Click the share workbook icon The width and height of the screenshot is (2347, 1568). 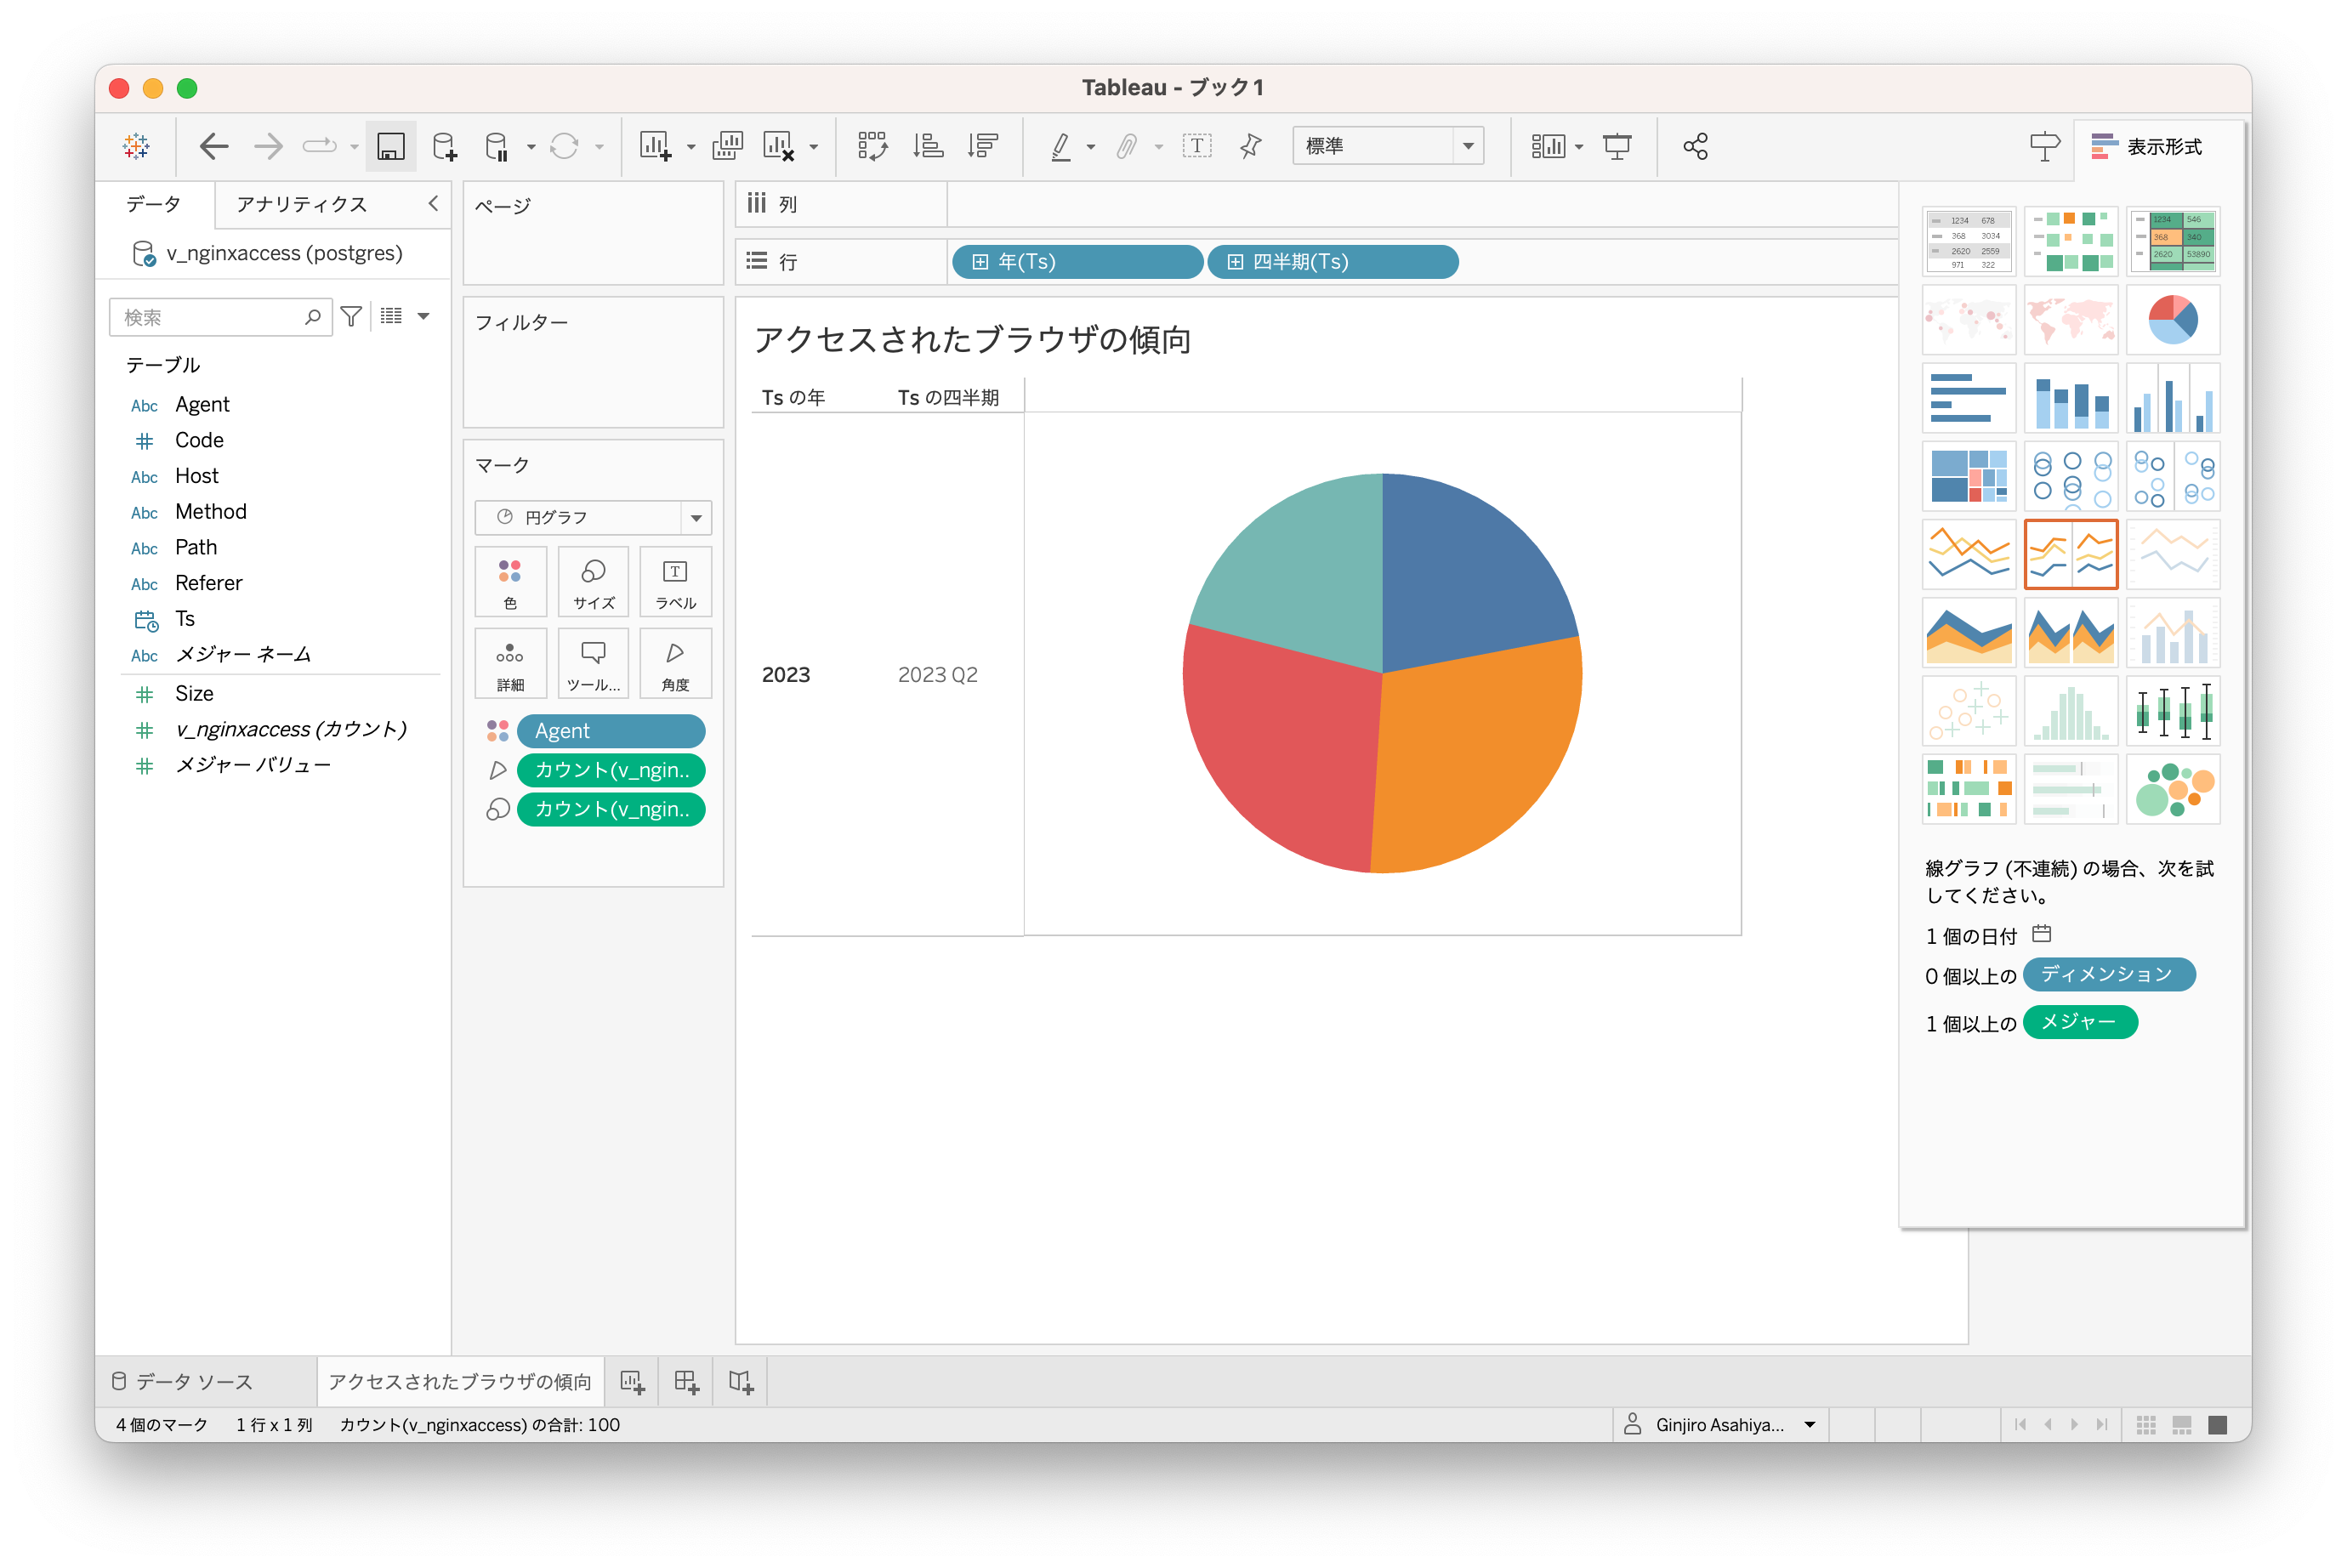tap(1695, 146)
